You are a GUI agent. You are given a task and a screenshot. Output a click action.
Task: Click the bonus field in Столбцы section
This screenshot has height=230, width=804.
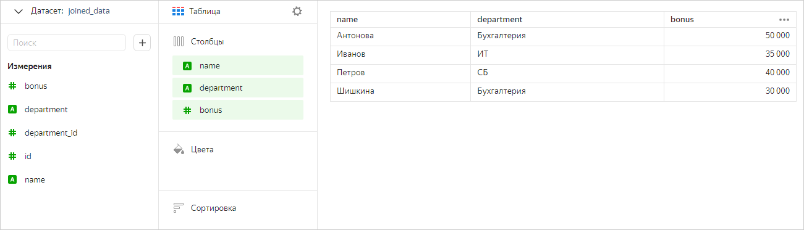pos(238,110)
